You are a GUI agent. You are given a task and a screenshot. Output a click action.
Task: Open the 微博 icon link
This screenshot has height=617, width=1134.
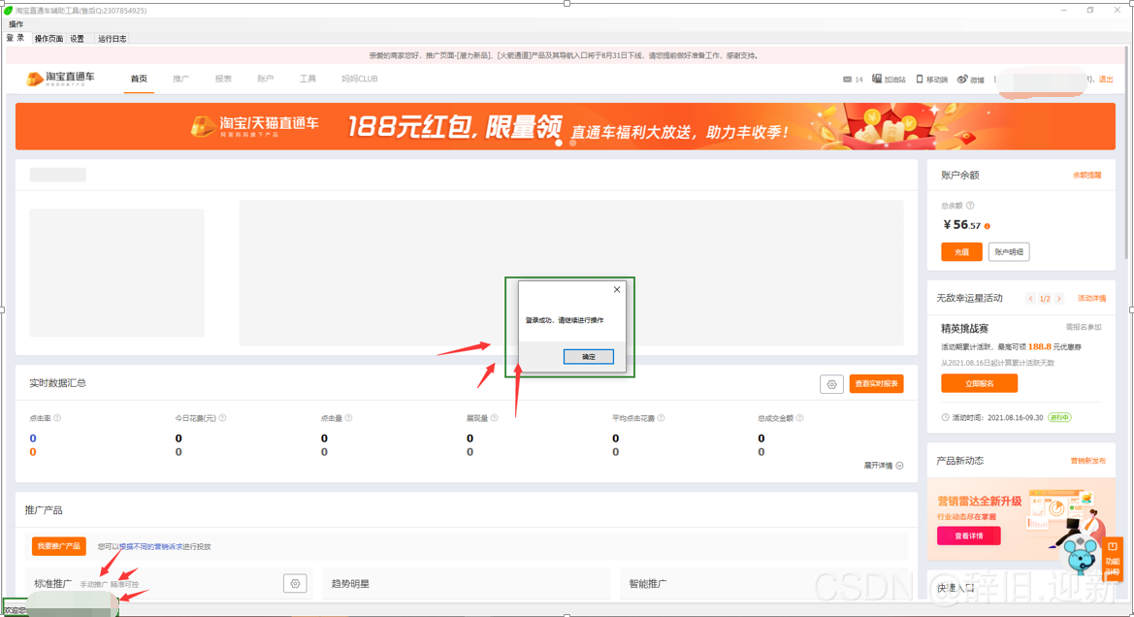971,80
